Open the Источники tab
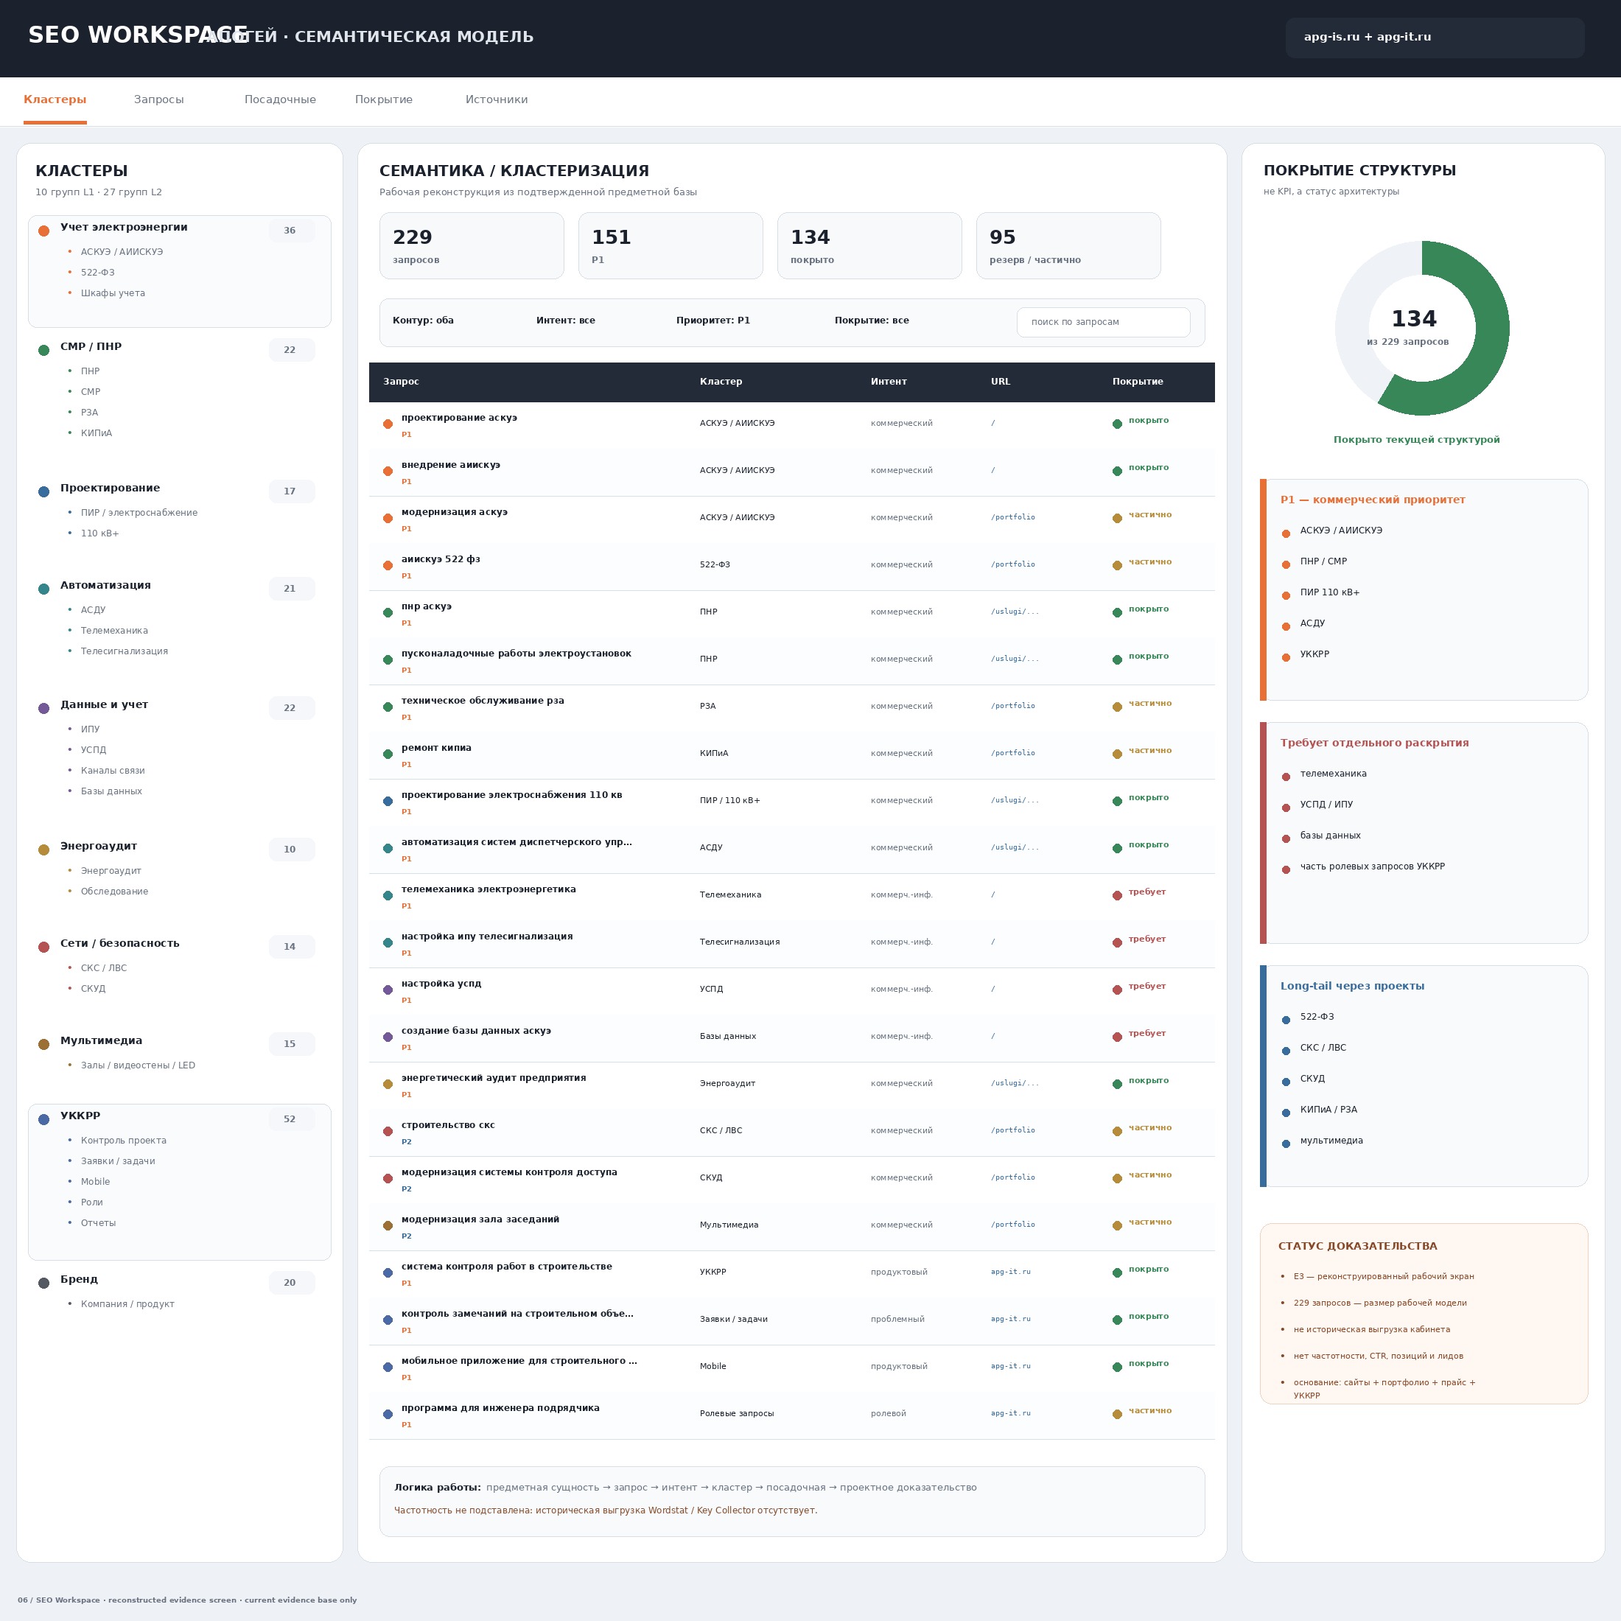The width and height of the screenshot is (1621, 1621). (x=497, y=100)
